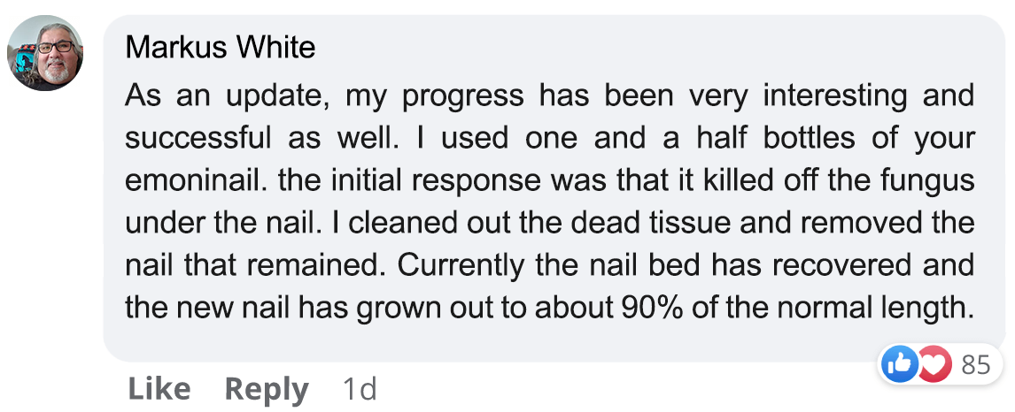Open the Markus White name link
The width and height of the screenshot is (1015, 412).
[220, 47]
